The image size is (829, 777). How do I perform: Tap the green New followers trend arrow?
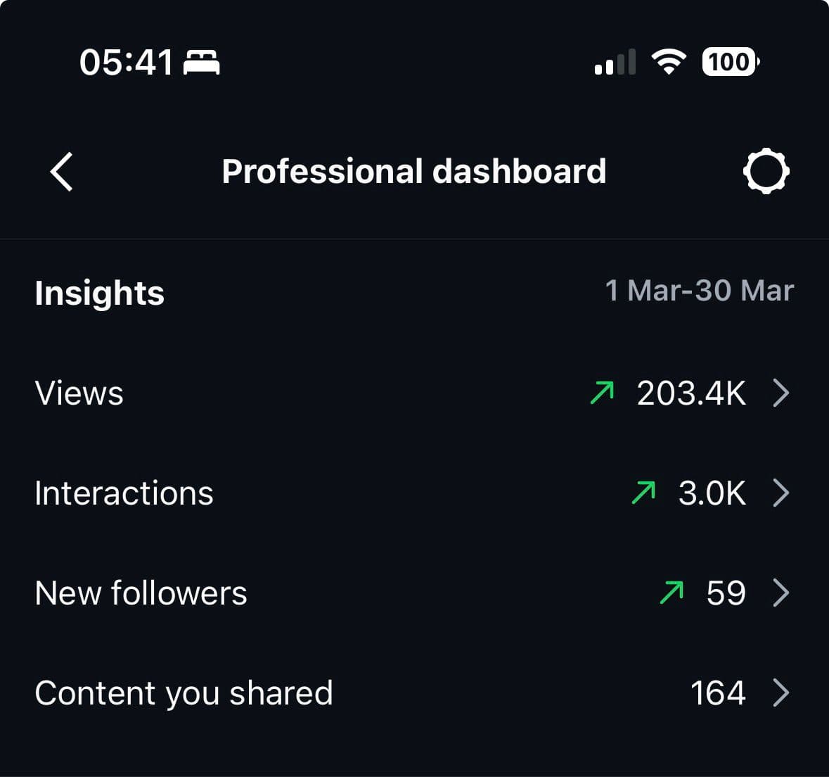point(671,593)
